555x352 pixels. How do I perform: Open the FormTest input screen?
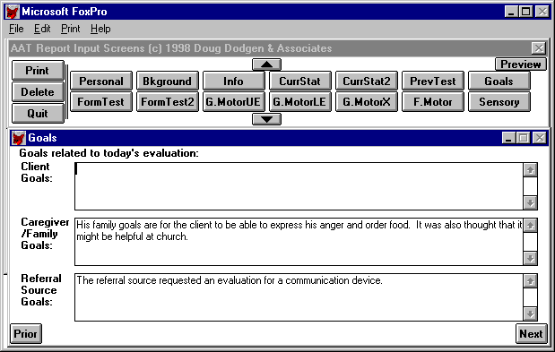[101, 102]
